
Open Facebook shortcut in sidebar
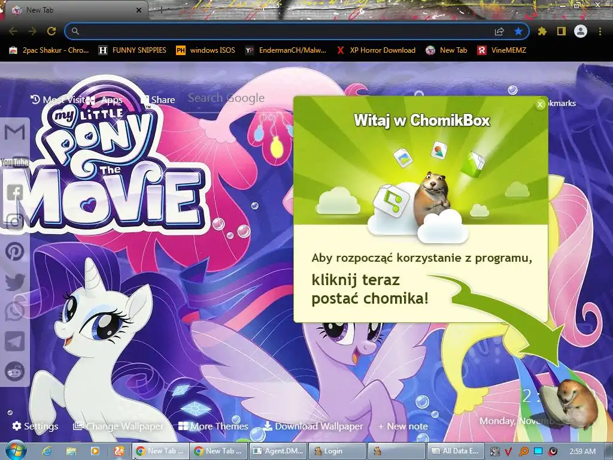[15, 192]
